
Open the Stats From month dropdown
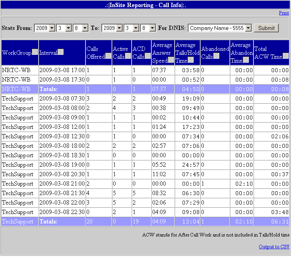[x=64, y=28]
